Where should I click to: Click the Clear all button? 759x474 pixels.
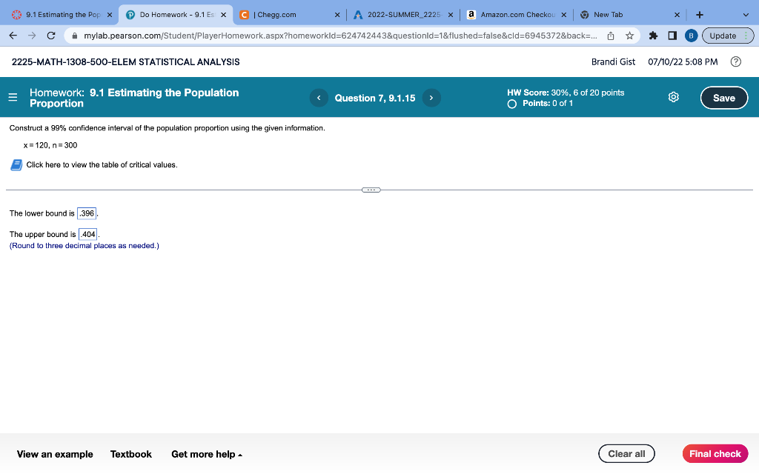[x=626, y=454]
